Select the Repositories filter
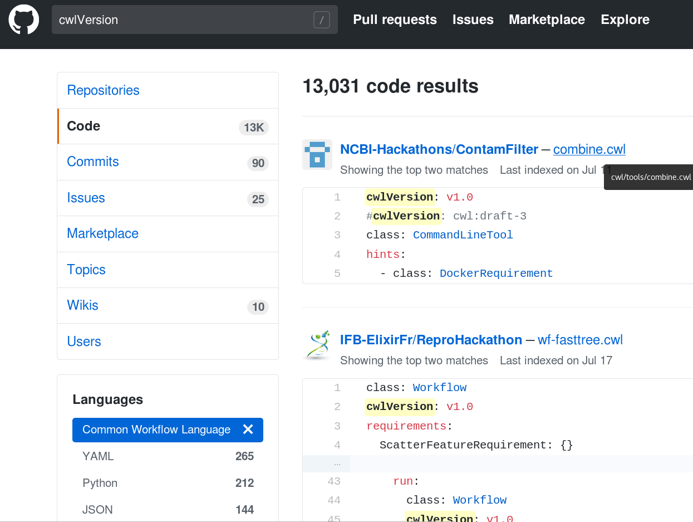The image size is (693, 522). 168,90
